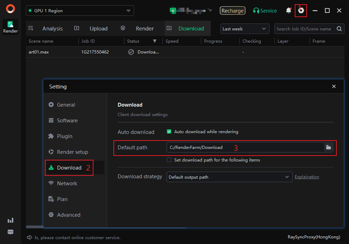The height and width of the screenshot is (244, 349).
Task: Uncheck Auto download while rendering
Action: pos(169,132)
